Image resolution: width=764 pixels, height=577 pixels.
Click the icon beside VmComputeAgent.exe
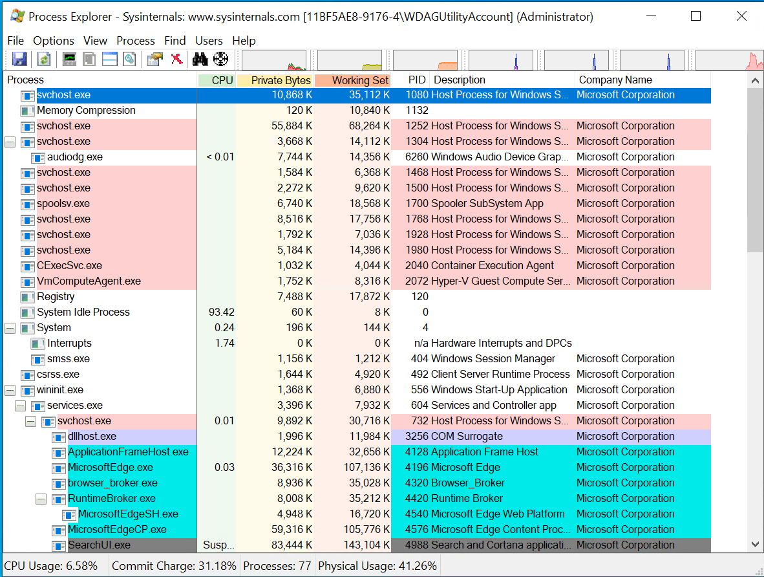[x=28, y=282]
